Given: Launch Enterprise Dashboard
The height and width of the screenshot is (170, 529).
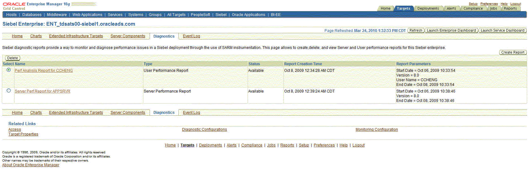Looking at the screenshot, I should tap(451, 30).
